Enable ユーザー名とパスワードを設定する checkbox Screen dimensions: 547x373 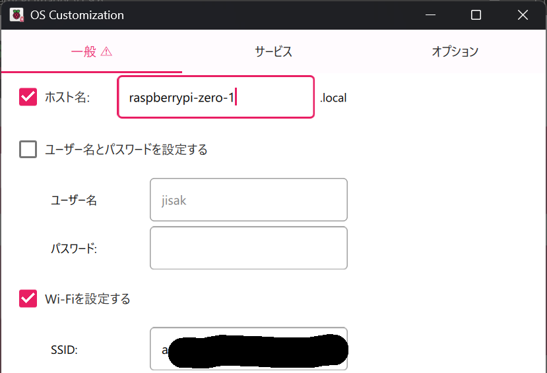[28, 149]
